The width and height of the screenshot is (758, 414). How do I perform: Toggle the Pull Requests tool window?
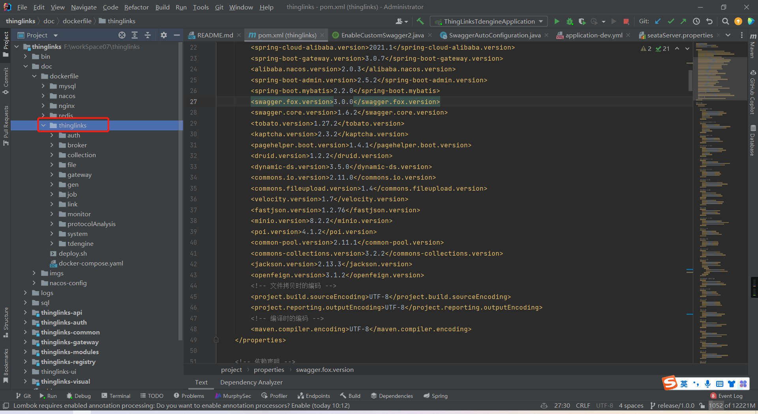pos(6,125)
